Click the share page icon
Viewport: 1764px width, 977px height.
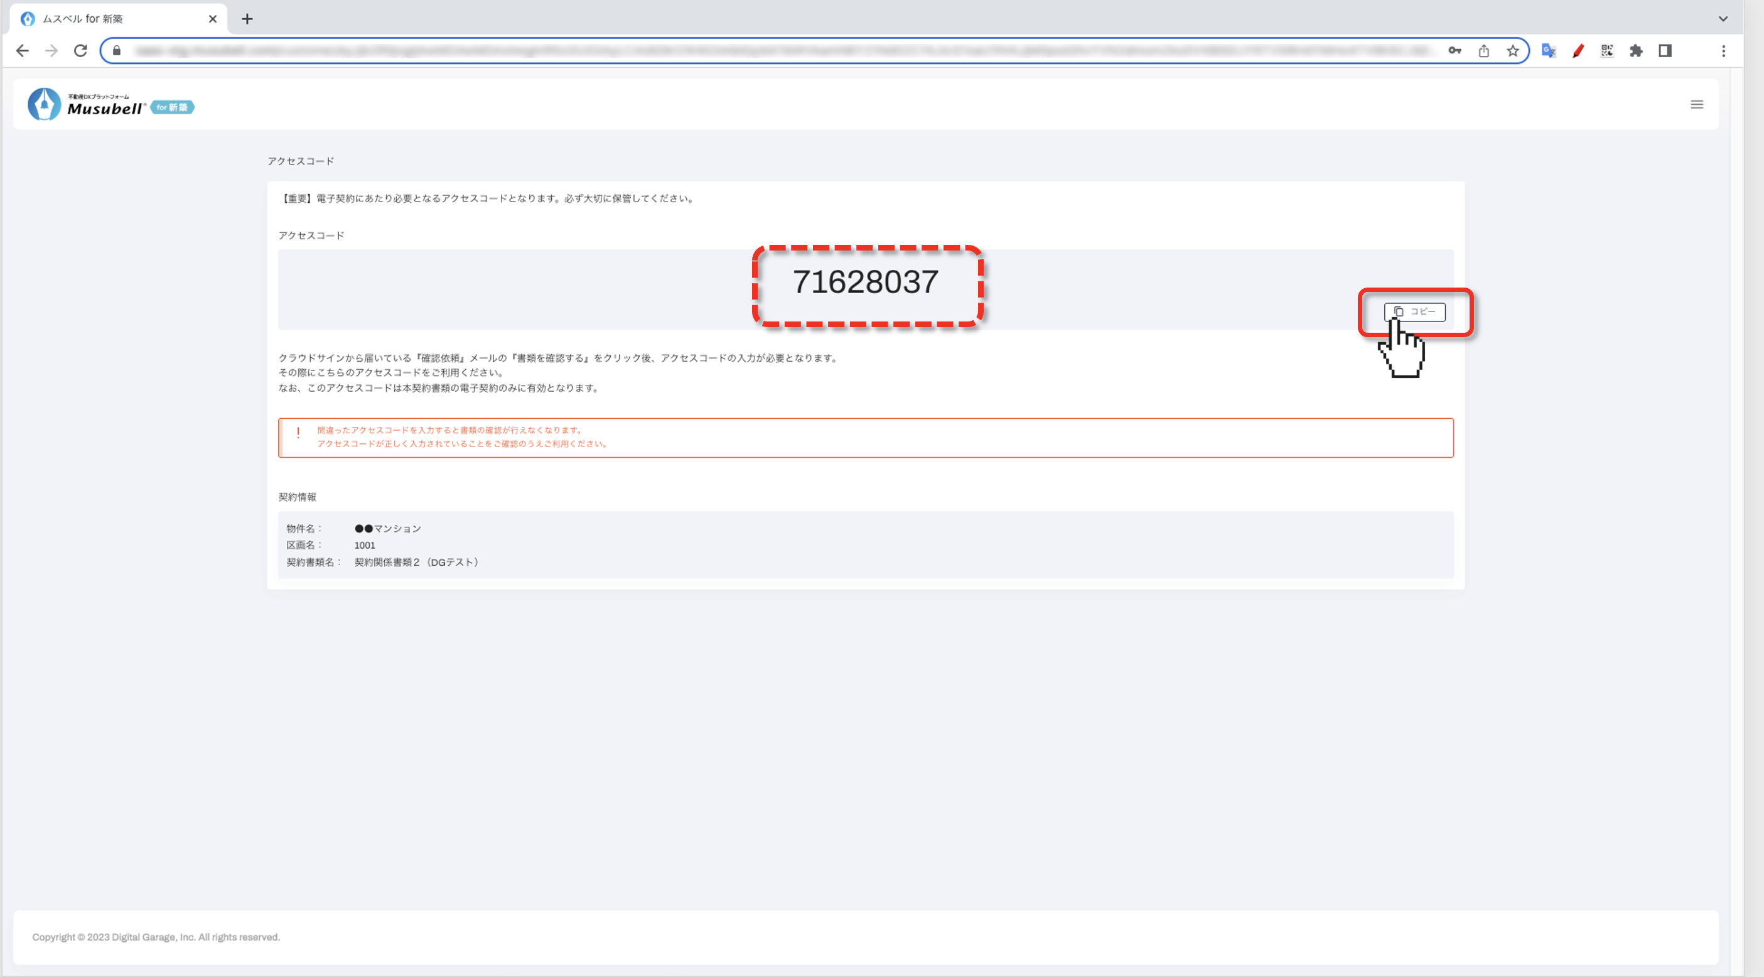tap(1483, 51)
